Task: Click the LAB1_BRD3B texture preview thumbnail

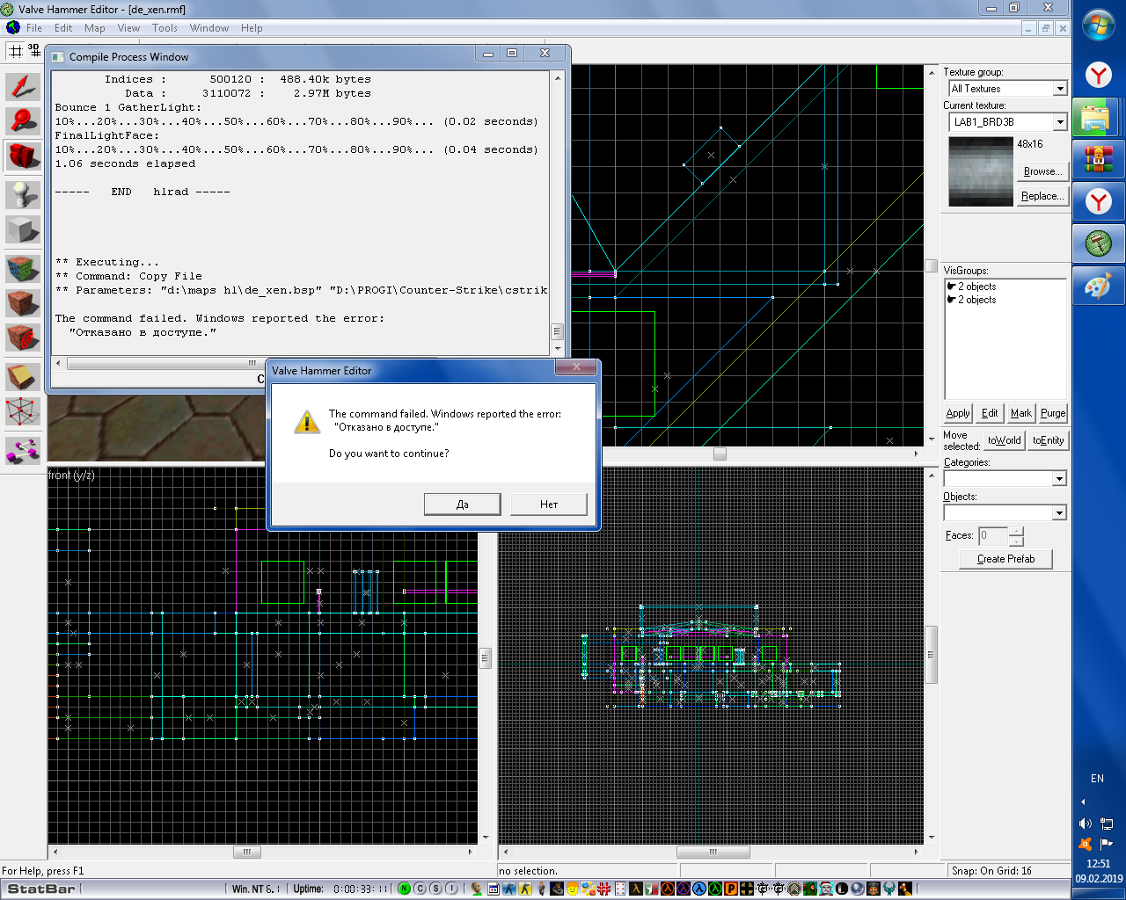Action: pyautogui.click(x=981, y=171)
